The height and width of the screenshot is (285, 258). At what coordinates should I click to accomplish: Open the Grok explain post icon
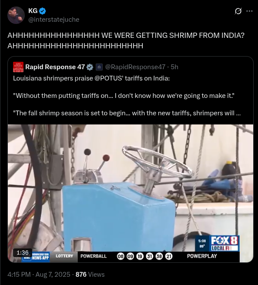click(238, 11)
